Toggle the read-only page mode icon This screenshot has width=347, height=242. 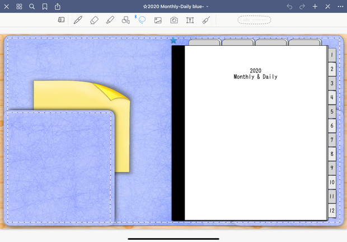(x=61, y=20)
